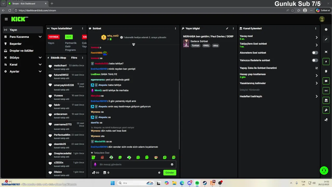Expand Kanal sidebar section
The image size is (332, 187).
(40, 64)
